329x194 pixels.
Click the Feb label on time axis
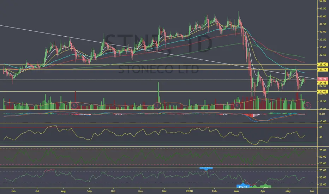(214, 191)
